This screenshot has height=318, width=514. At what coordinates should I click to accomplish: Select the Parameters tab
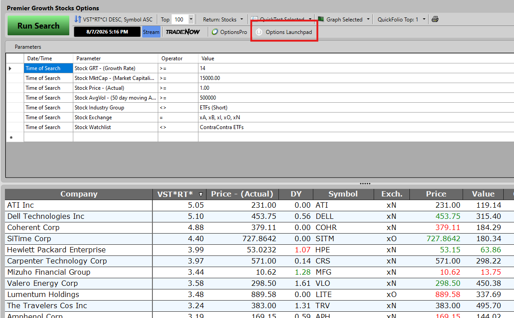(28, 47)
